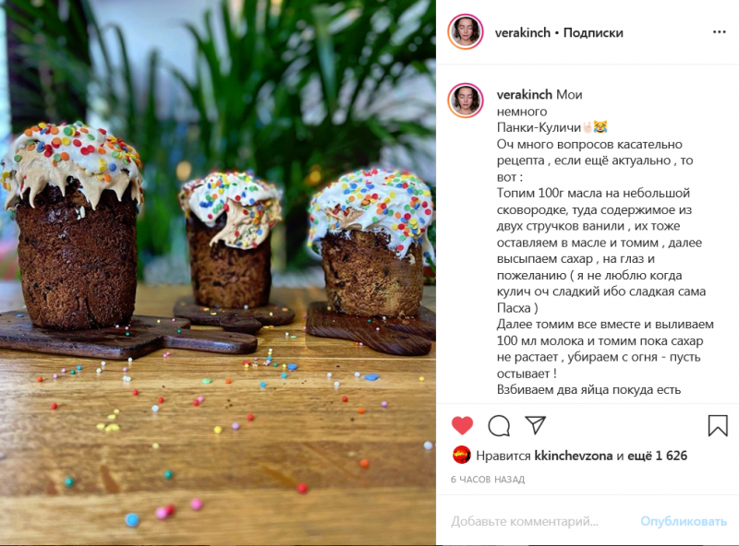Click the Нравится likes text

(503, 456)
